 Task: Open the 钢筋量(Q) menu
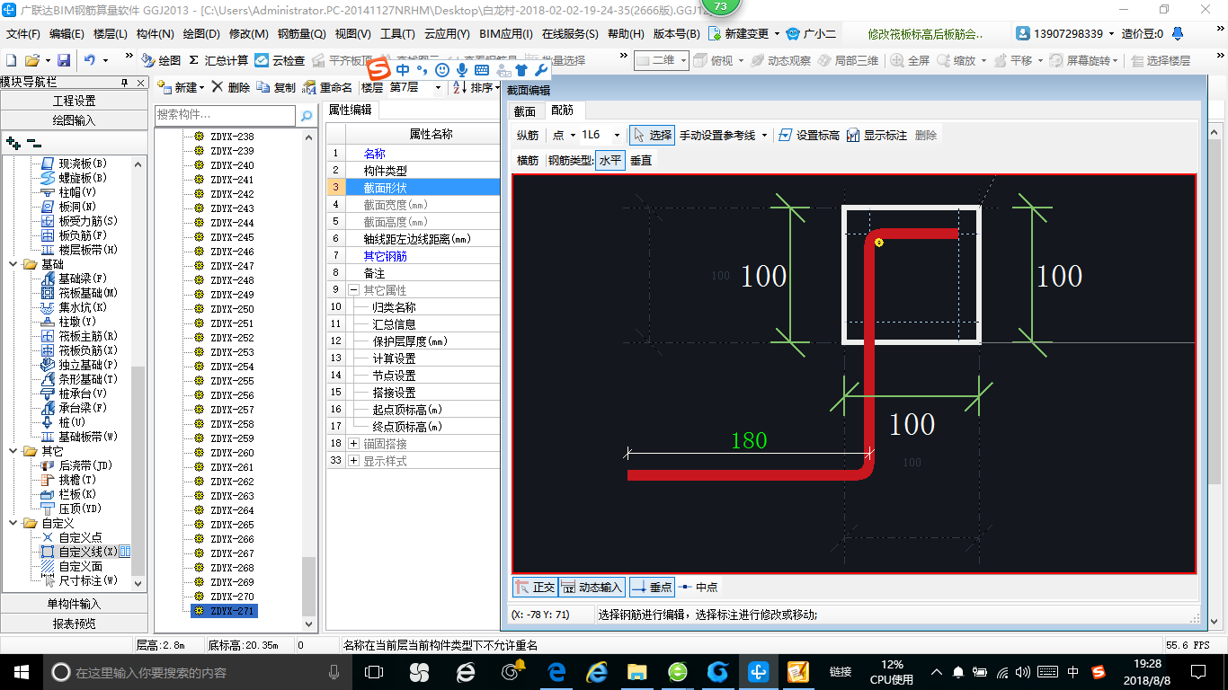coord(301,33)
